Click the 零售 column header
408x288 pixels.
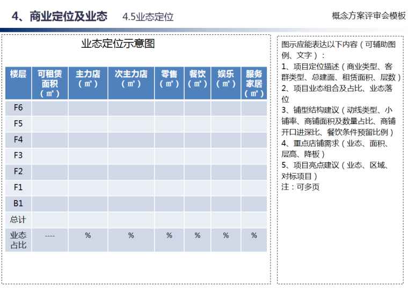tap(169, 78)
